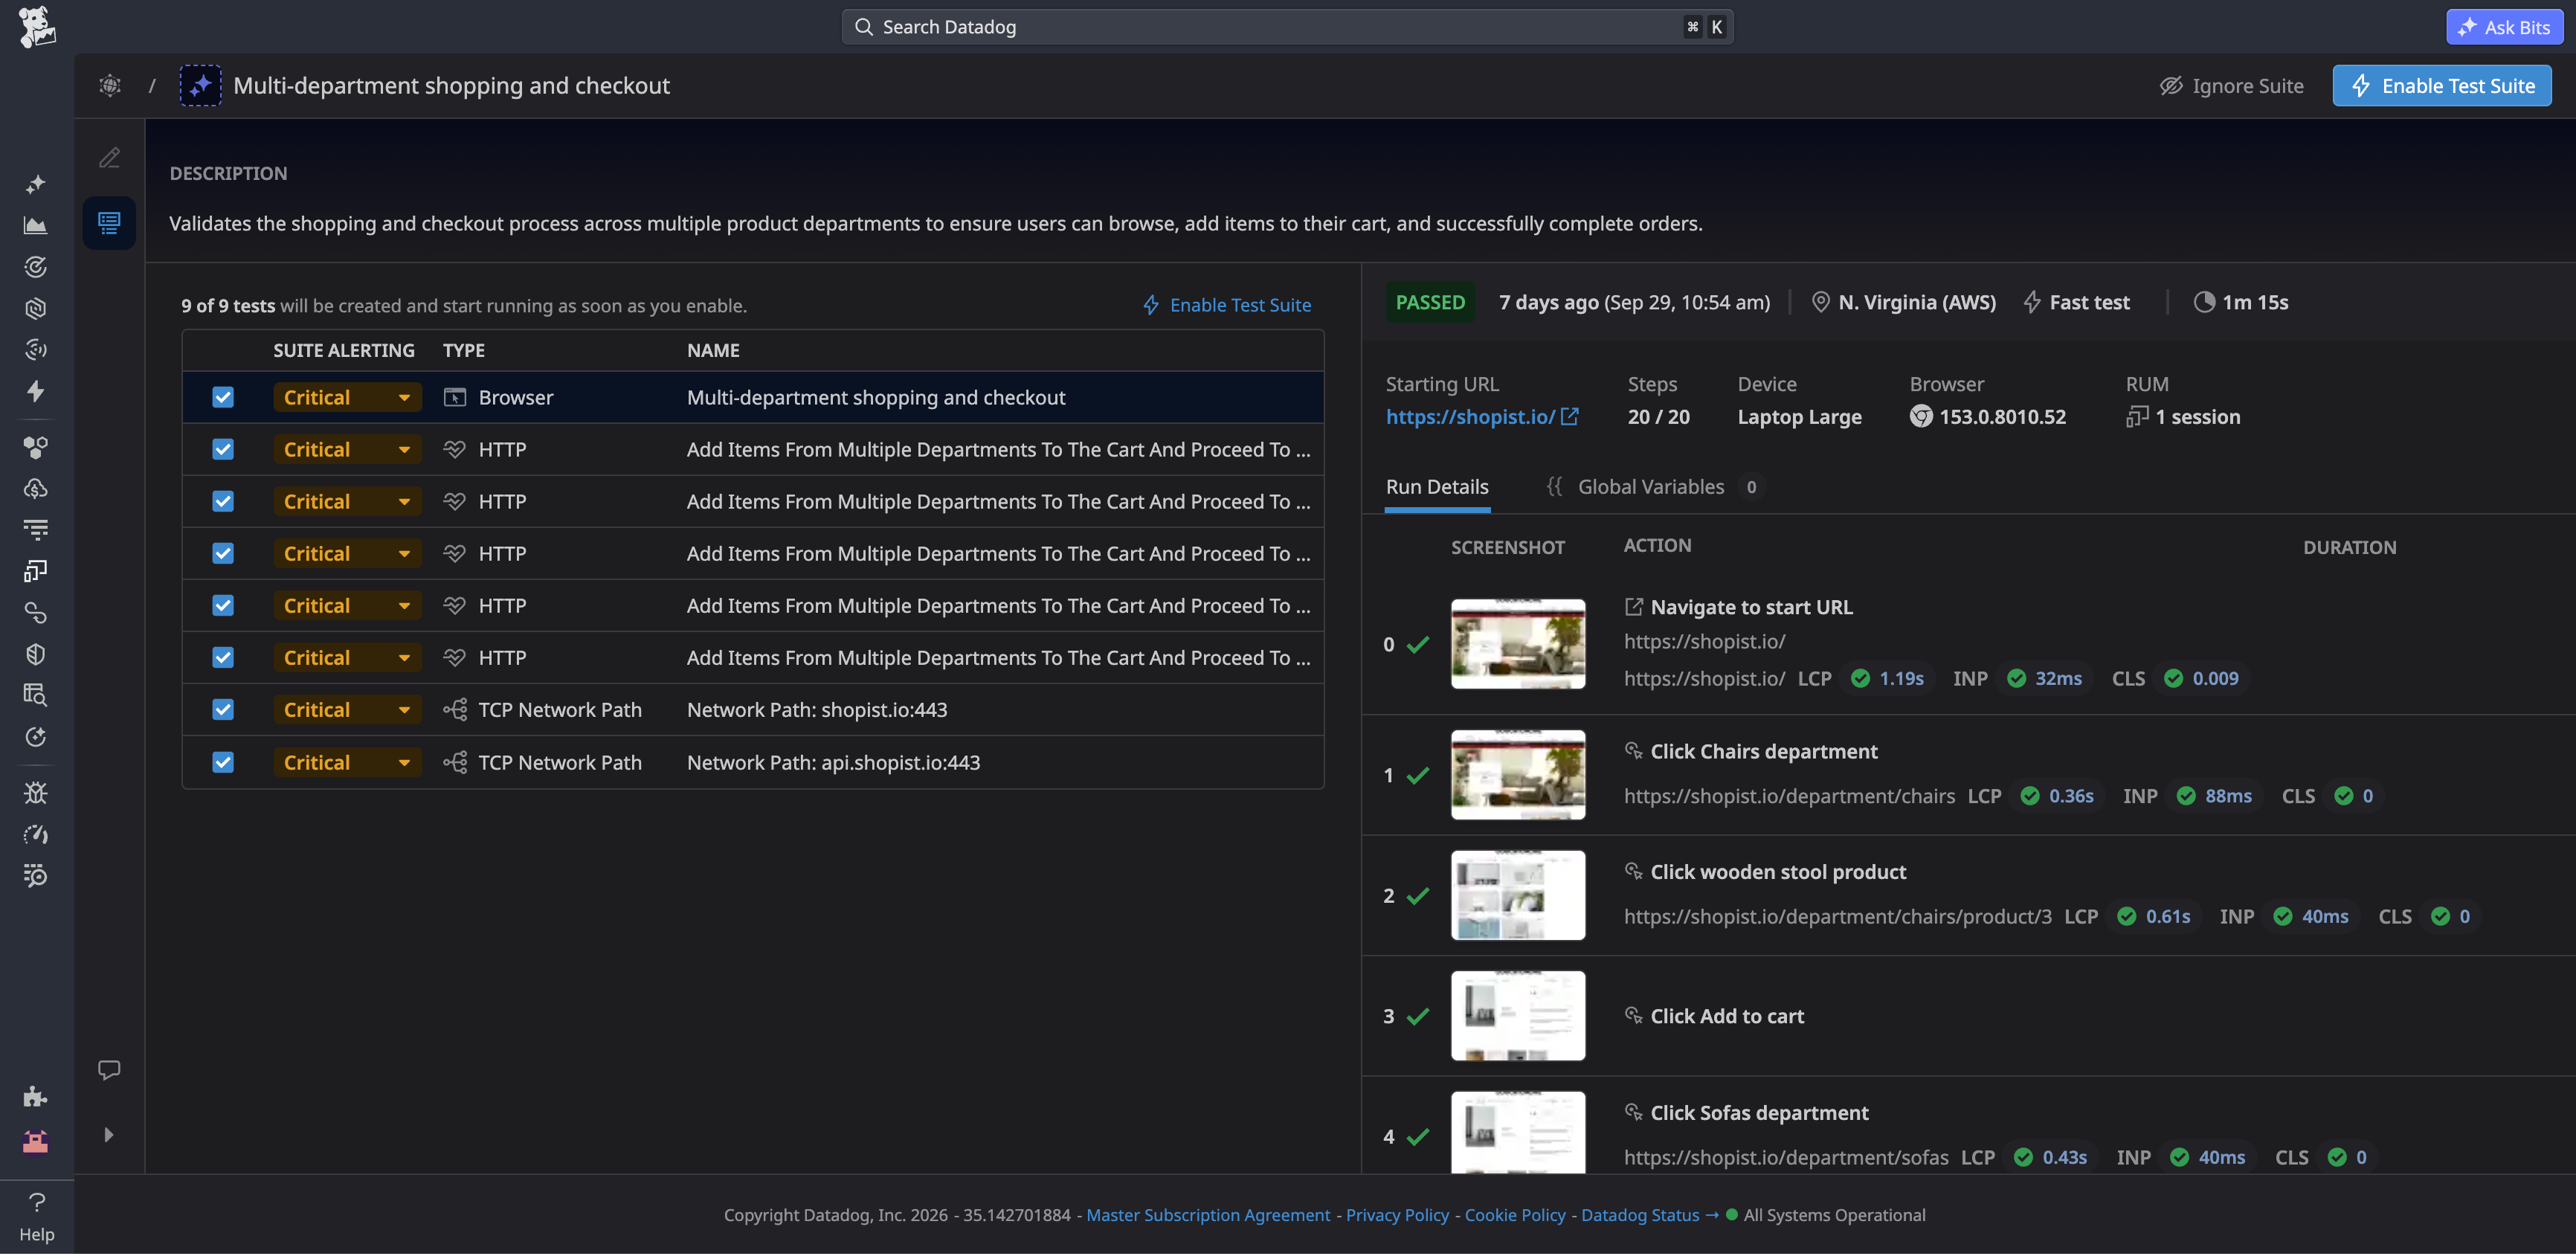
Task: Open Critical alerting dropdown for Browser test
Action: [347, 398]
